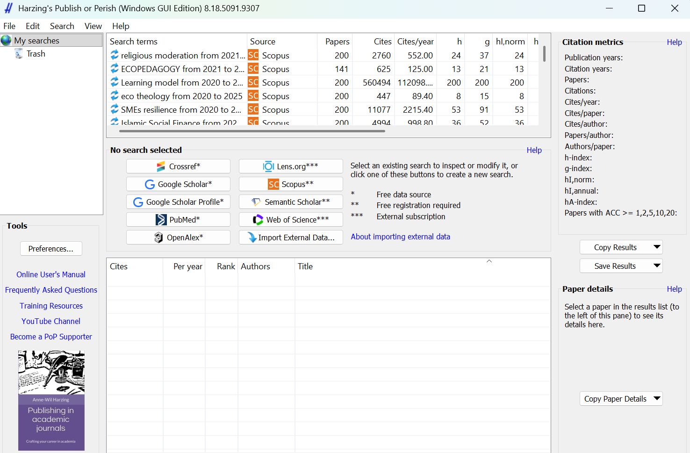Click the Import External Data button
The height and width of the screenshot is (453, 690).
click(291, 237)
